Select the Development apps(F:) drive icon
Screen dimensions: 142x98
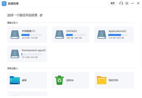coord(15,54)
